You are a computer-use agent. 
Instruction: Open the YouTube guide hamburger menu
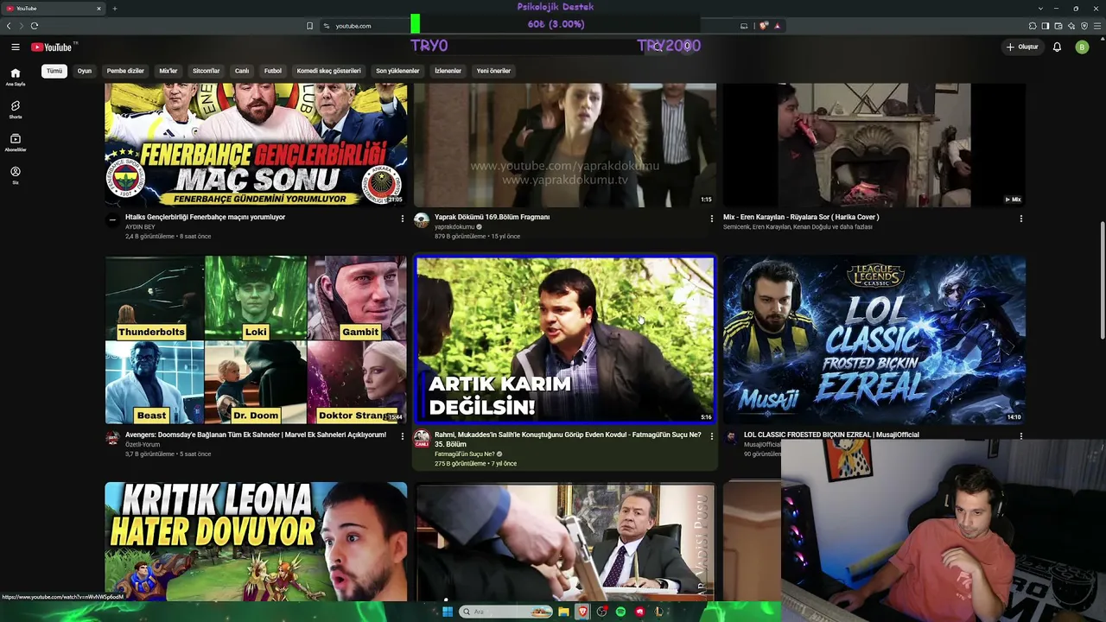pyautogui.click(x=16, y=47)
